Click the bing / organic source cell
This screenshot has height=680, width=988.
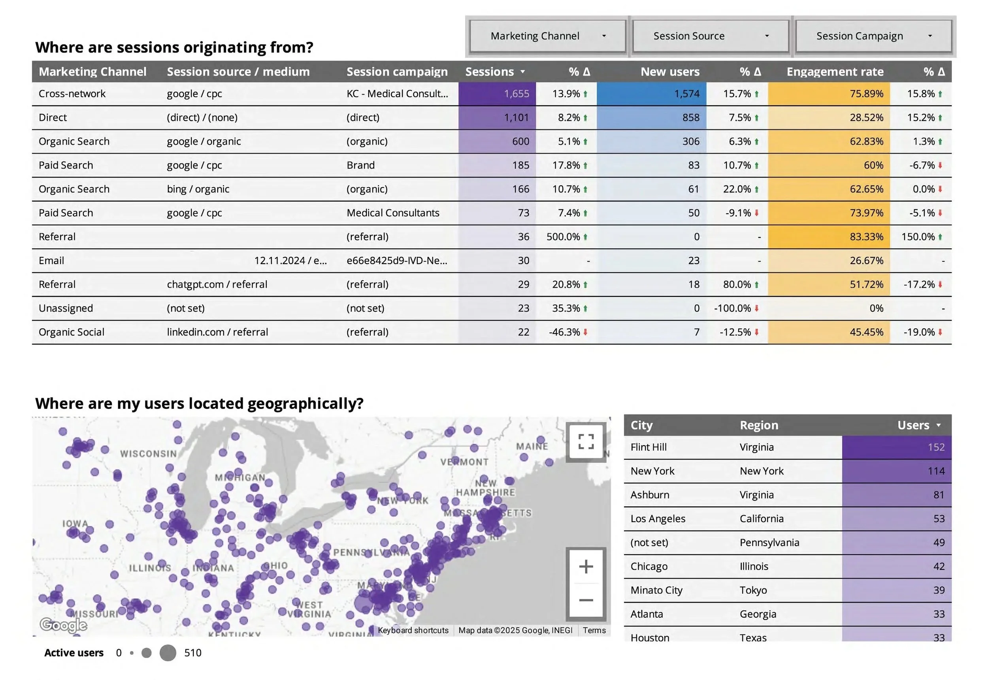pos(198,189)
